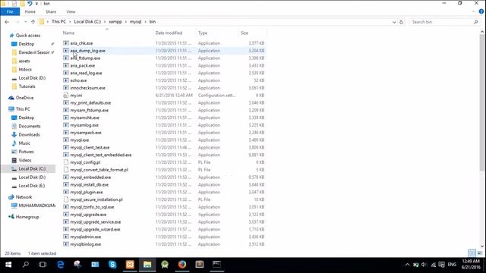Open Pictures under This PC
The image size is (486, 273).
pos(26,152)
